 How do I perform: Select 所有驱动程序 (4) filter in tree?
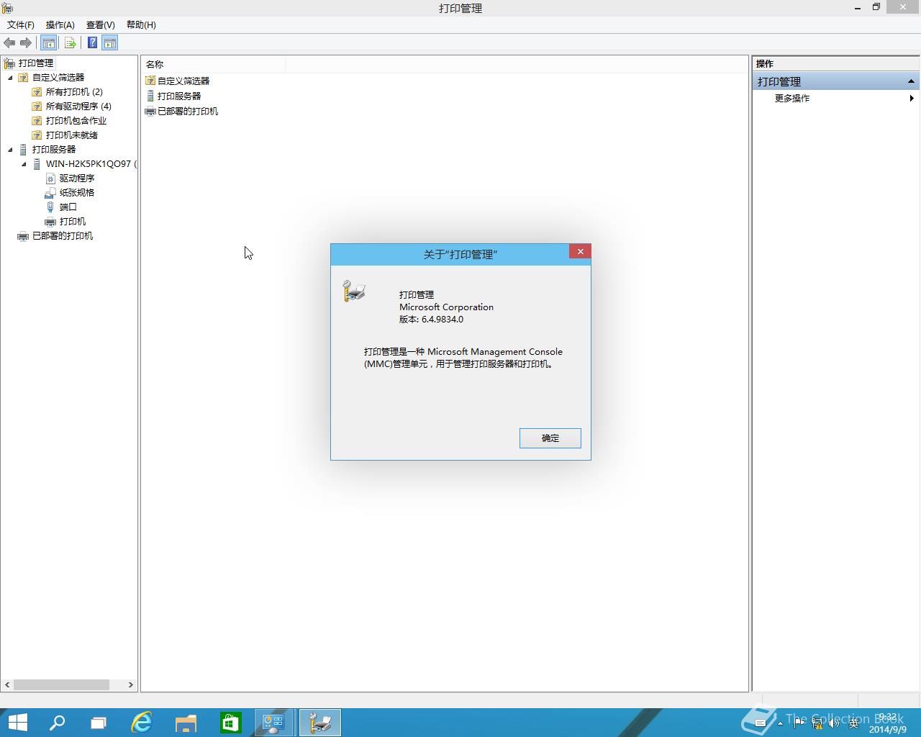coord(78,107)
